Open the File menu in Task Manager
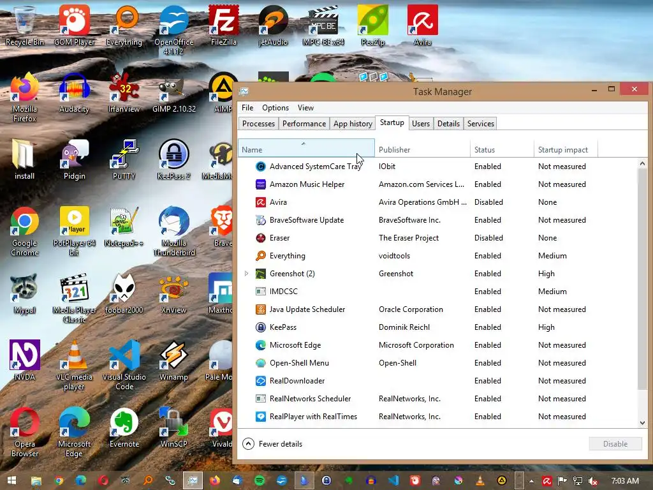Image resolution: width=653 pixels, height=490 pixels. point(247,108)
